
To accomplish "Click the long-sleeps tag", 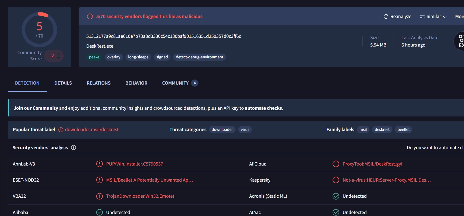I will pyautogui.click(x=138, y=57).
